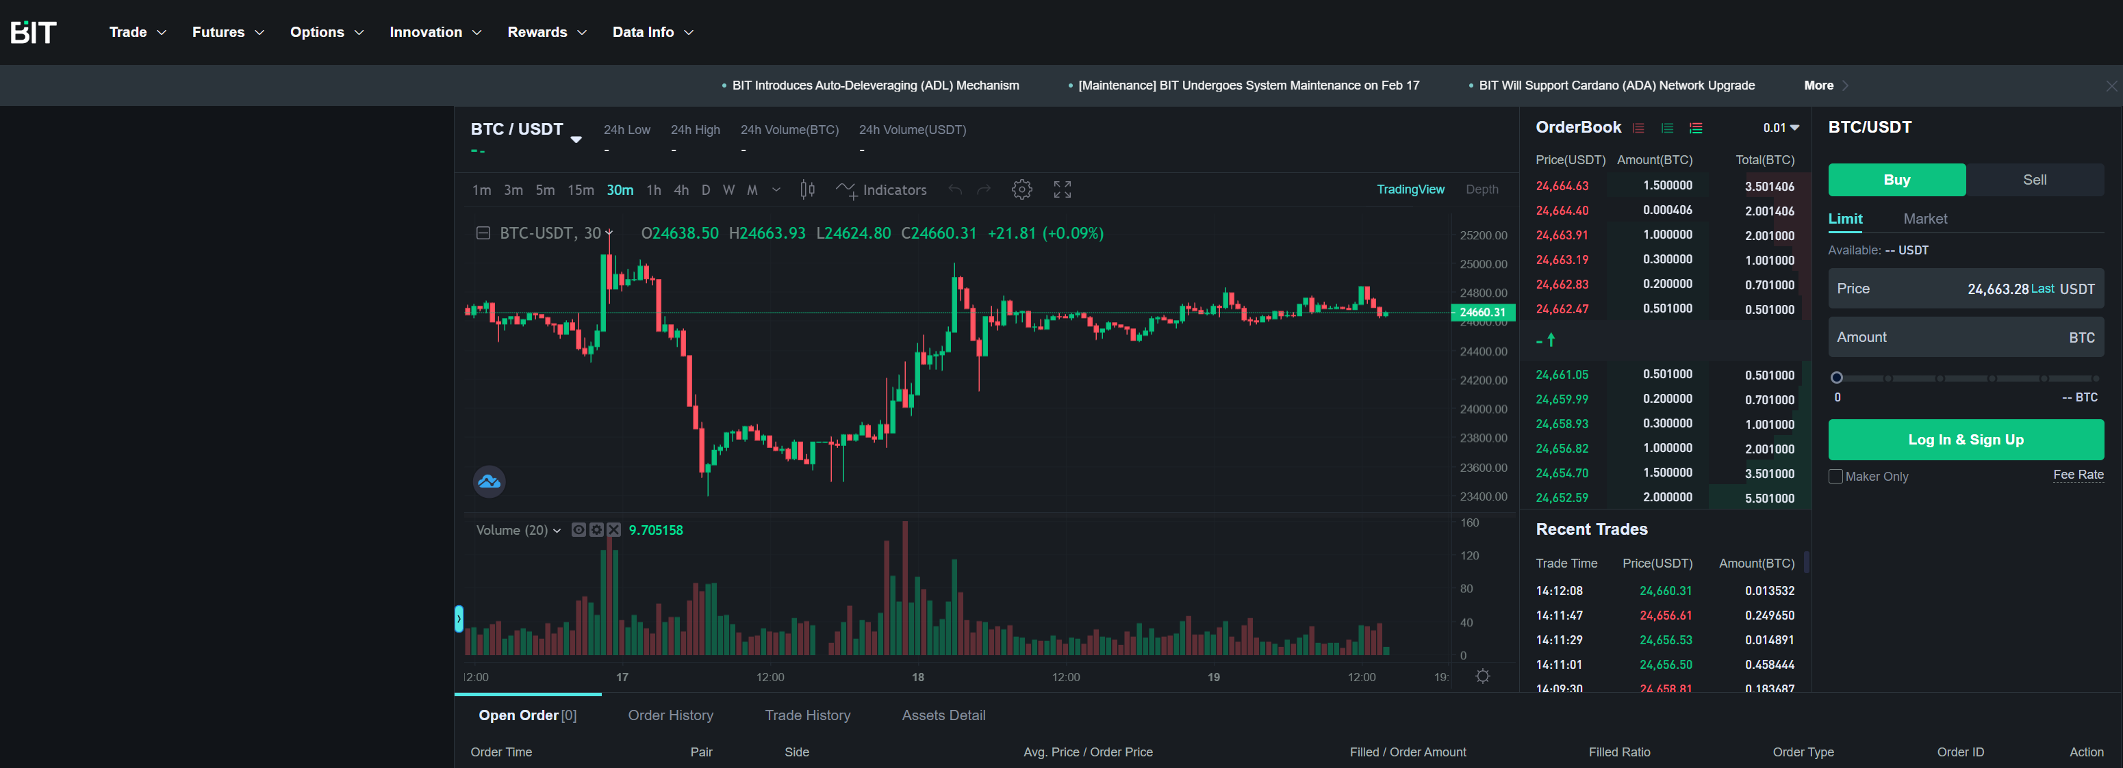2123x768 pixels.
Task: Click the blue cloud chart icon
Action: 489,481
